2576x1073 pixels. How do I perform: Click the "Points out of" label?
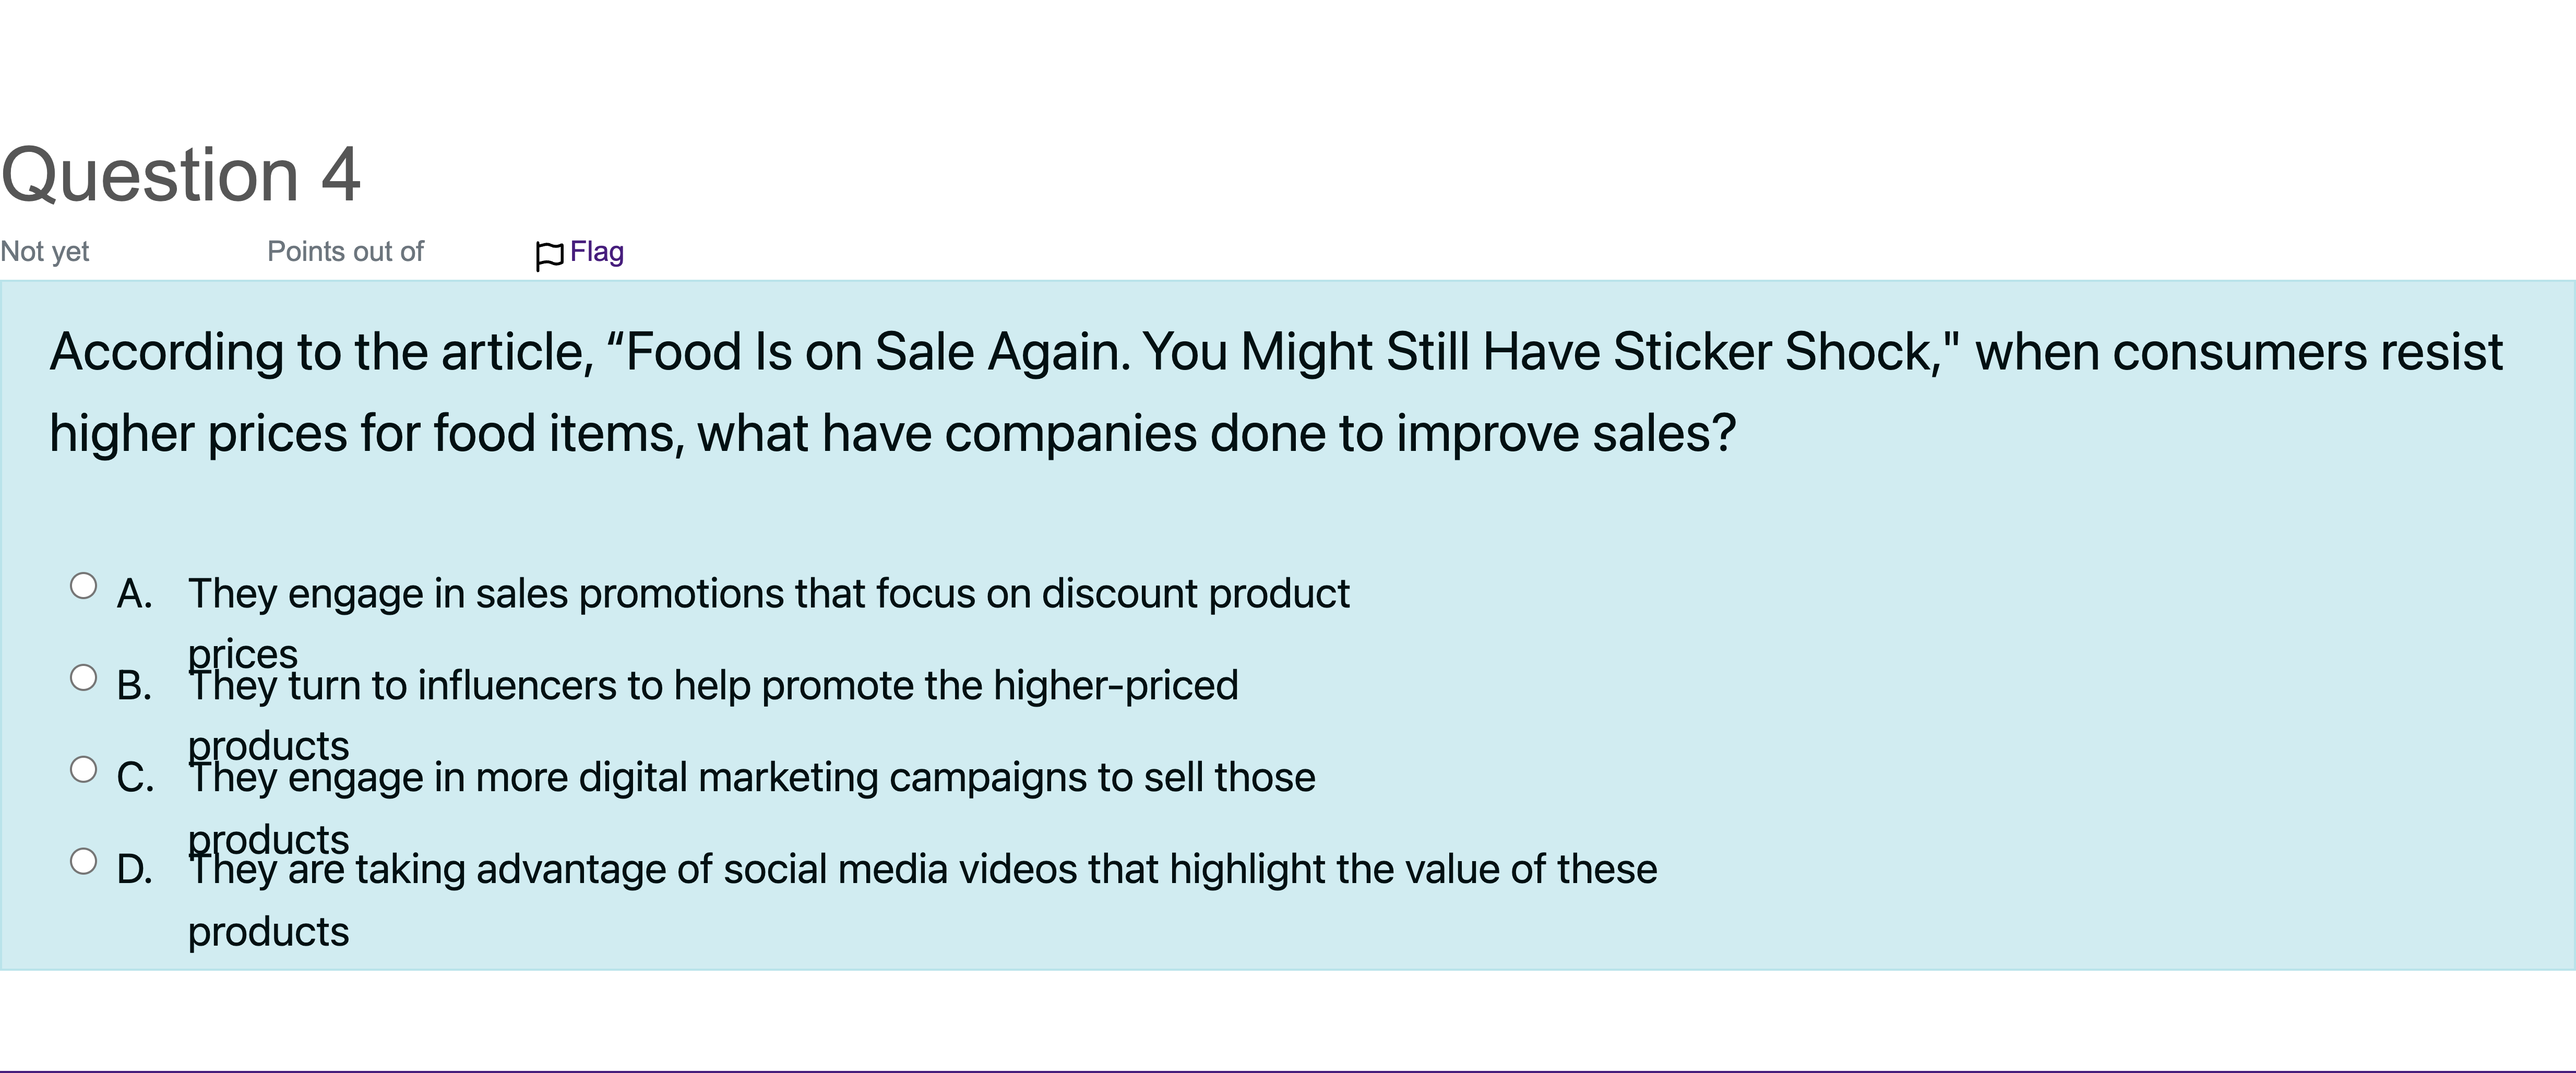pos(345,251)
